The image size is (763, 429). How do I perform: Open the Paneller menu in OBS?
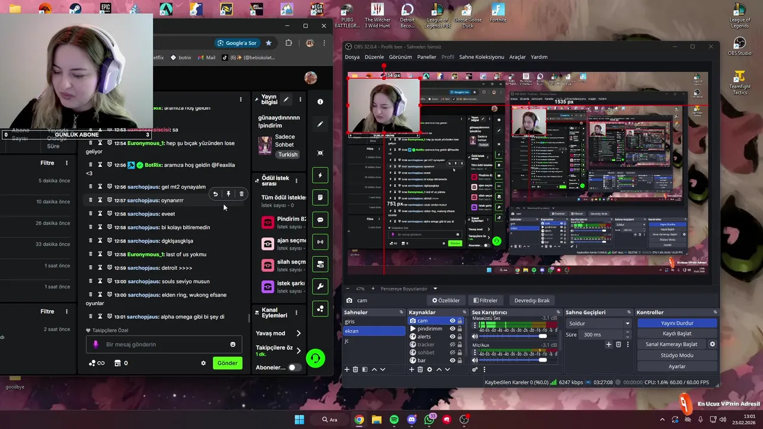(x=427, y=57)
